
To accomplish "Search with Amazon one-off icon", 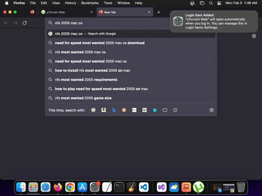I will coord(104,110).
